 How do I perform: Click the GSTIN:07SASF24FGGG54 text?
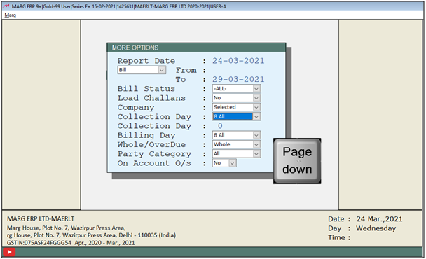click(x=39, y=243)
